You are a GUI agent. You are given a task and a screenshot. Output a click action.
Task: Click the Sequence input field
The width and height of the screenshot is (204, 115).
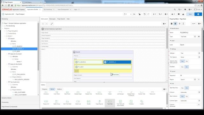pos(190,75)
